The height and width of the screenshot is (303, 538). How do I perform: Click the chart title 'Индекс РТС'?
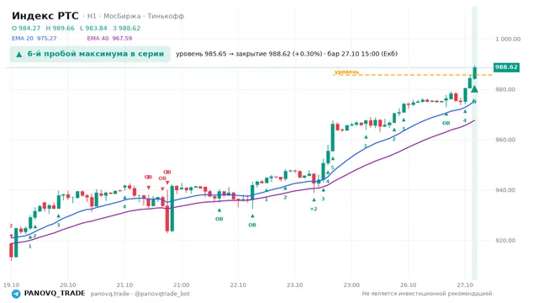[x=45, y=16]
